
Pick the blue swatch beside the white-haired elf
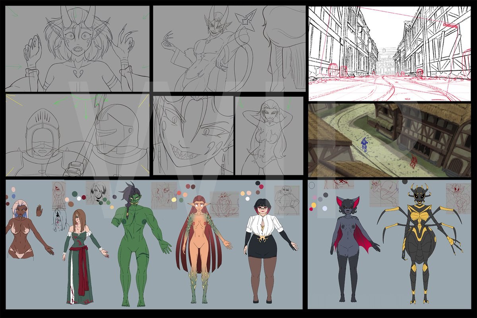[14, 197]
